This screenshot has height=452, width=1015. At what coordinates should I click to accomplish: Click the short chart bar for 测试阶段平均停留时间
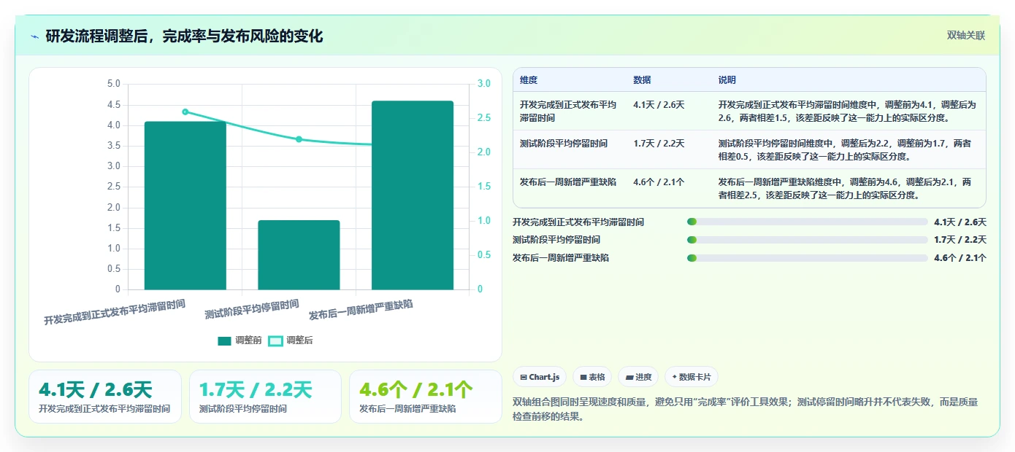coord(299,254)
